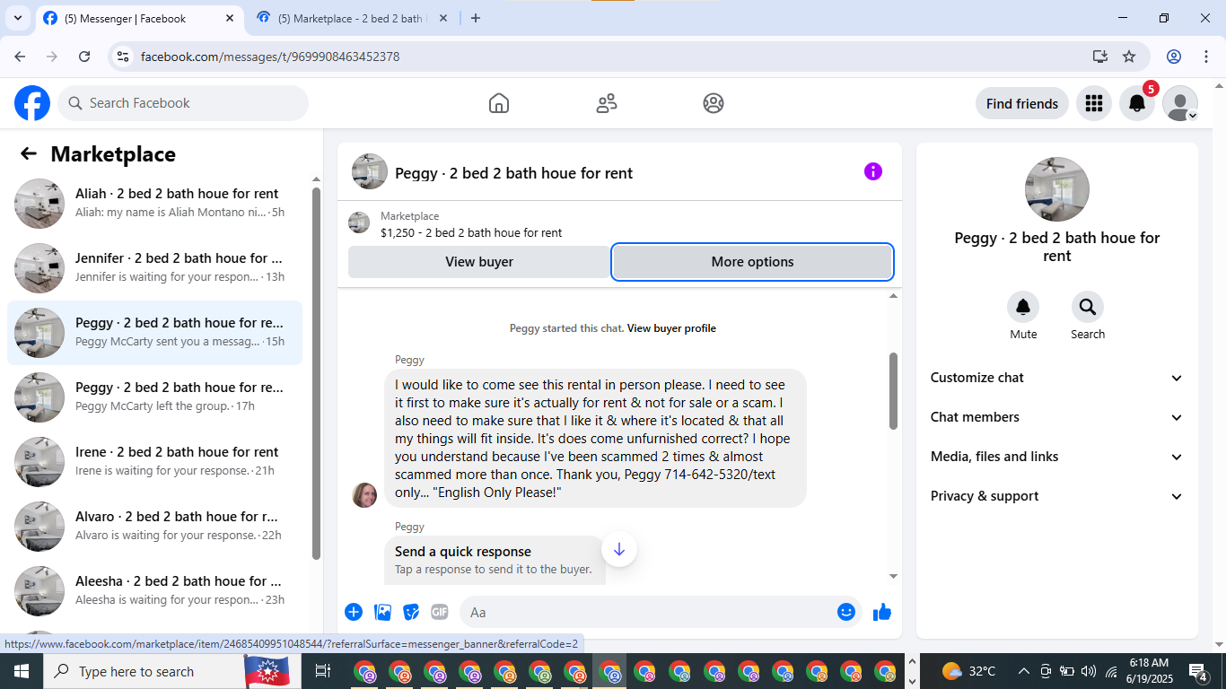This screenshot has width=1226, height=689.
Task: Open conversation information purple icon
Action: pos(873,171)
